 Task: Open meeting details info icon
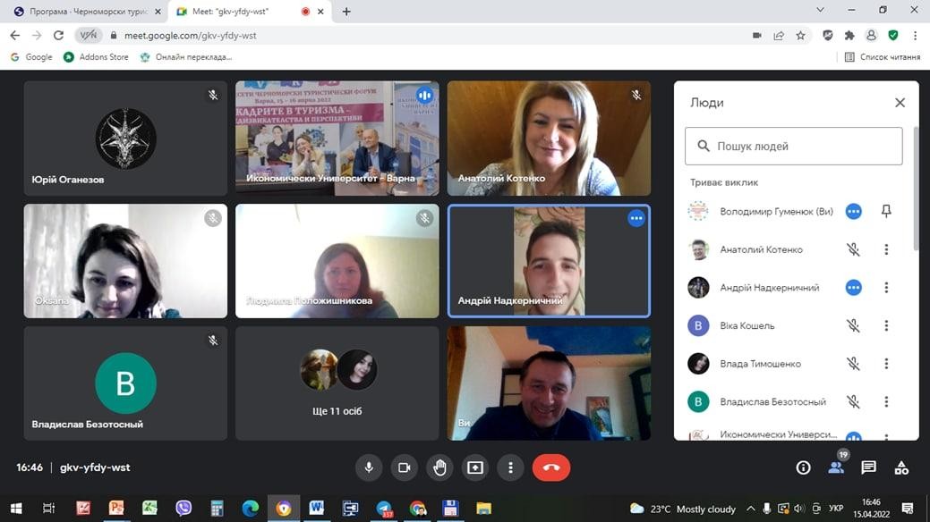[803, 467]
